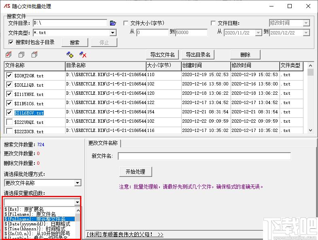Screen dimensions: 318x240
Task: Click the 导出目录名 button
Action: (x=198, y=55)
